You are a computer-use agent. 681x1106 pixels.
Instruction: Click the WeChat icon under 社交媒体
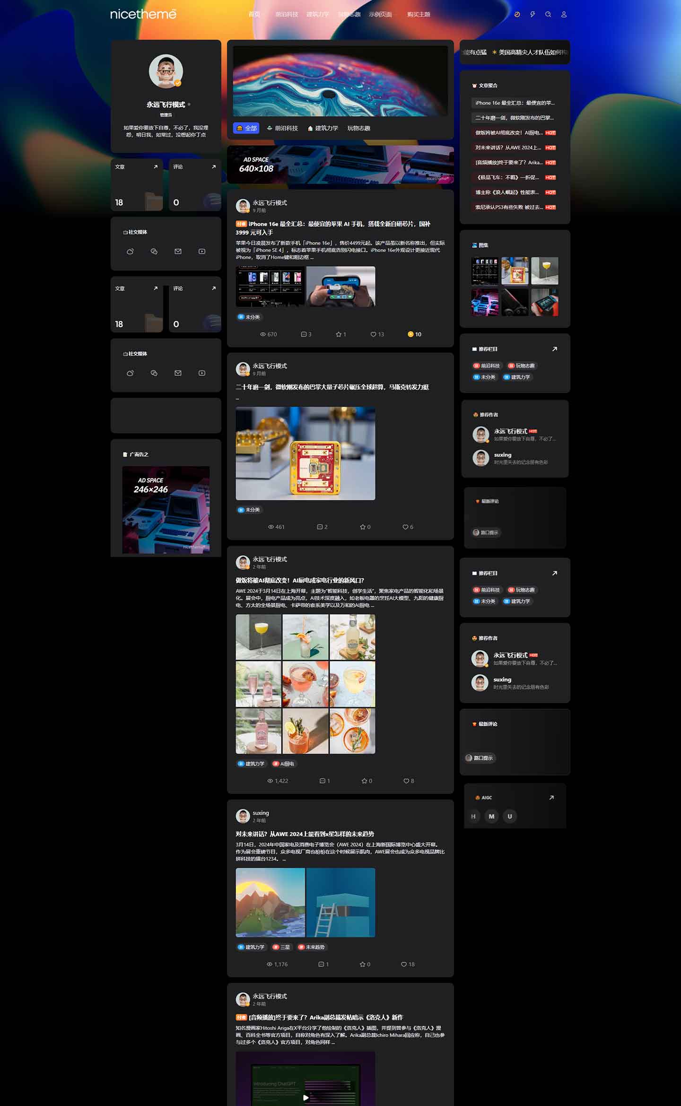pyautogui.click(x=154, y=252)
